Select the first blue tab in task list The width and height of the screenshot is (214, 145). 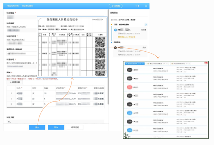coord(134,64)
